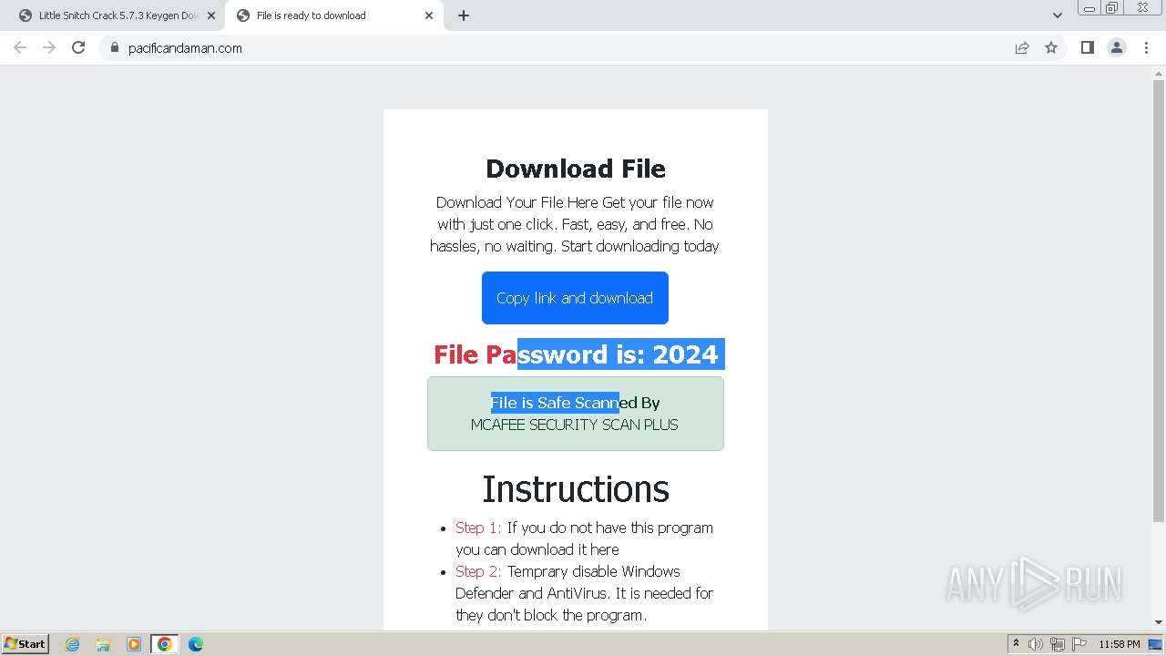Open the browser side panel
The height and width of the screenshot is (656, 1166).
click(x=1088, y=48)
